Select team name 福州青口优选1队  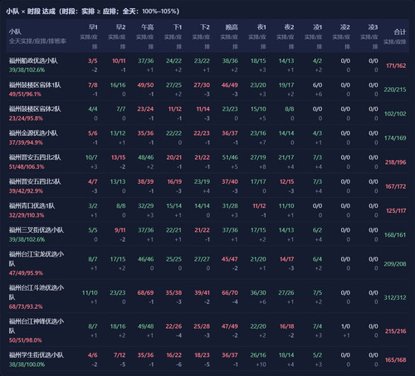tap(32, 205)
